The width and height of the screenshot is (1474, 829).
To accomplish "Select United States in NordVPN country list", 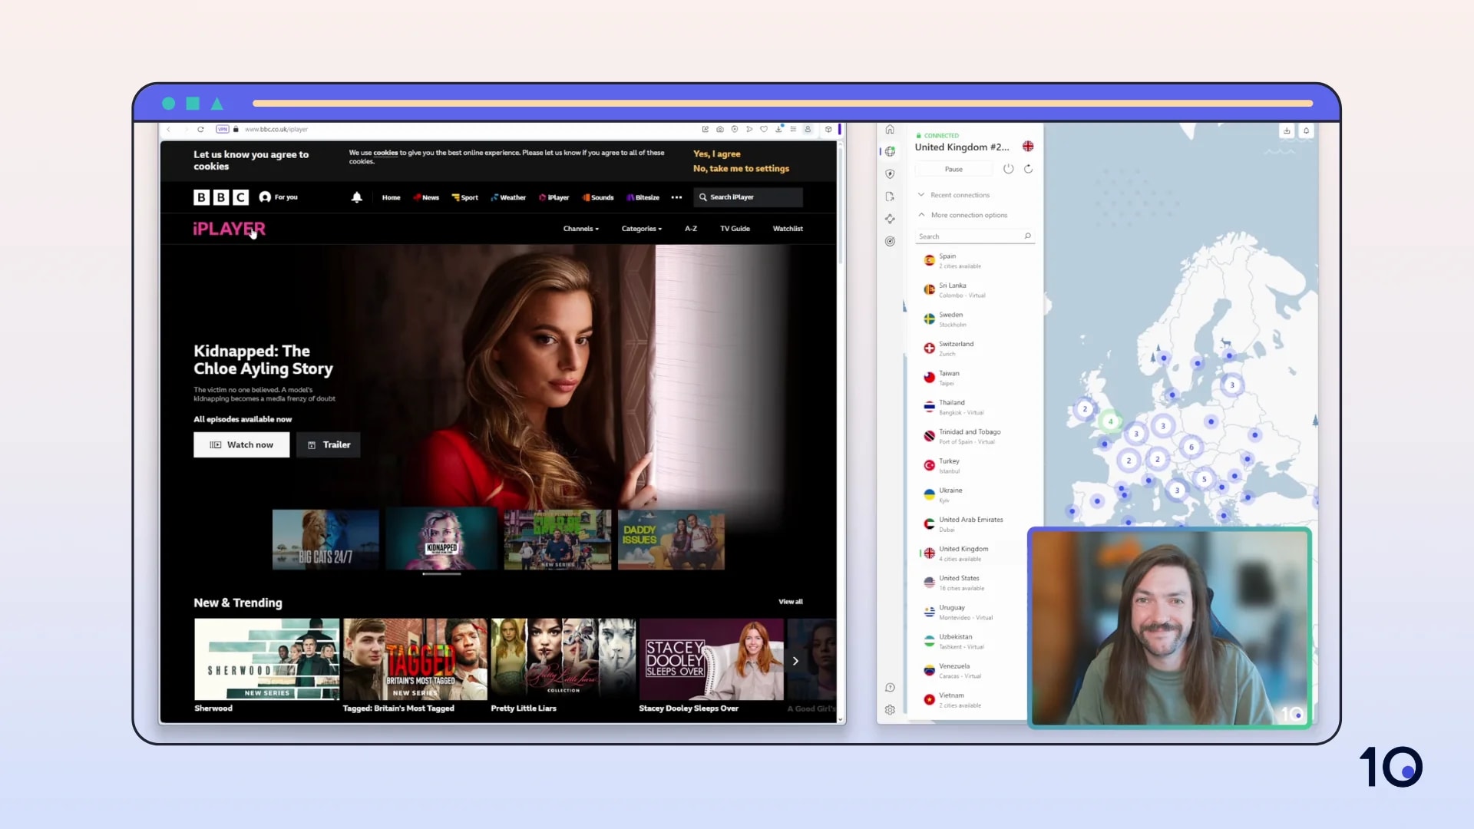I will click(975, 583).
